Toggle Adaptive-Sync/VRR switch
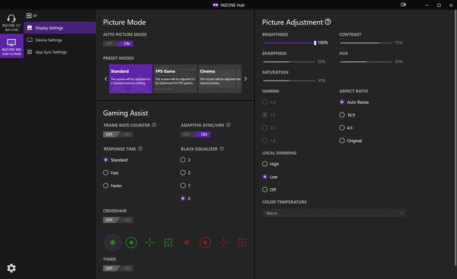The height and width of the screenshot is (279, 457). (195, 135)
